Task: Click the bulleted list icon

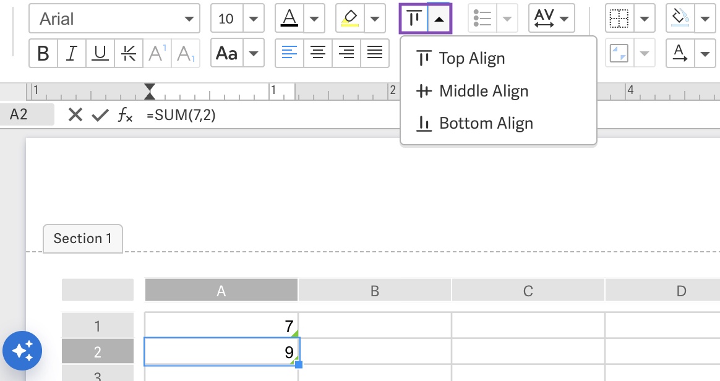Action: [482, 19]
